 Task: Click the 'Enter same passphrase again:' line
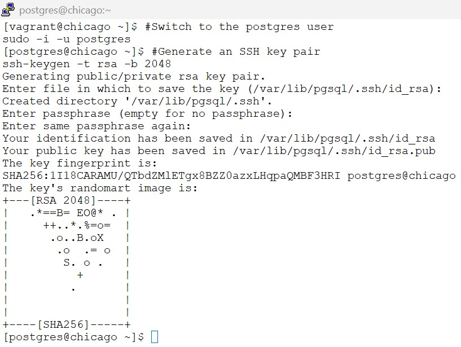coord(97,126)
